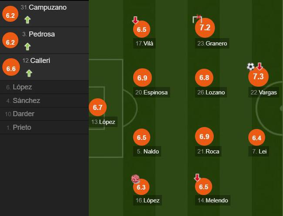Open player name 20. Espinosa
Image resolution: width=283 pixels, height=216 pixels.
pyautogui.click(x=151, y=92)
